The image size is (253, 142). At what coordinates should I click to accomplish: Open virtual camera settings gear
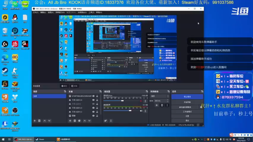tap(201, 107)
